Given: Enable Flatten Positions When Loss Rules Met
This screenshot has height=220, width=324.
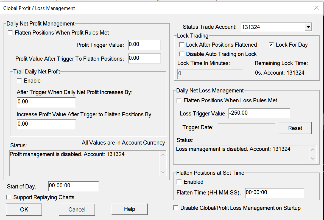Looking at the screenshot, I should click(179, 101).
